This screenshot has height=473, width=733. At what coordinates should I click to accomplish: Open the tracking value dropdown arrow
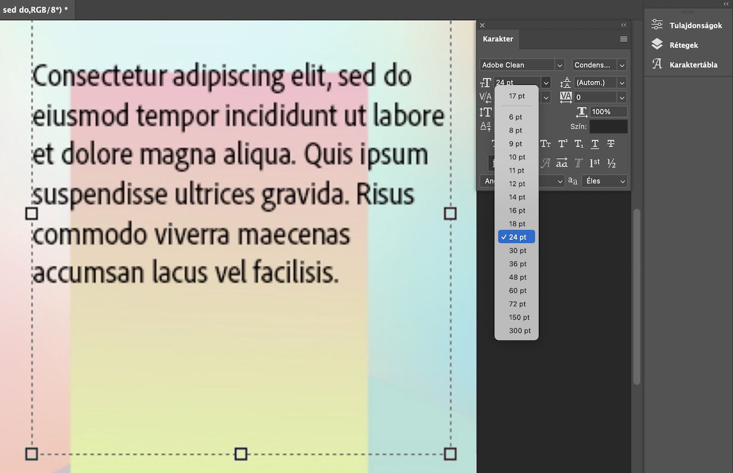pos(622,97)
